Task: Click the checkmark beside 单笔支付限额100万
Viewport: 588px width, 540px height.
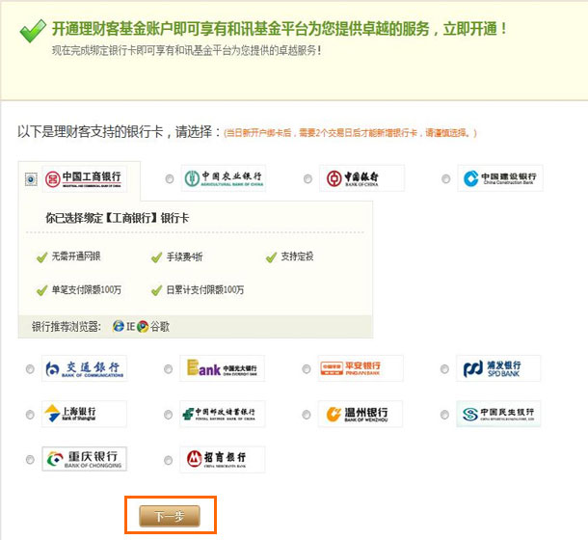Action: (x=41, y=290)
